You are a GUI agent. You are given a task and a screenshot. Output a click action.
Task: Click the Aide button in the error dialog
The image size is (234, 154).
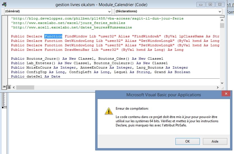[x=215, y=141]
